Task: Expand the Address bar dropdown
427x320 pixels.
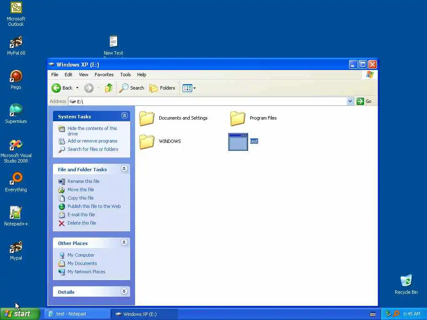Action: 350,102
